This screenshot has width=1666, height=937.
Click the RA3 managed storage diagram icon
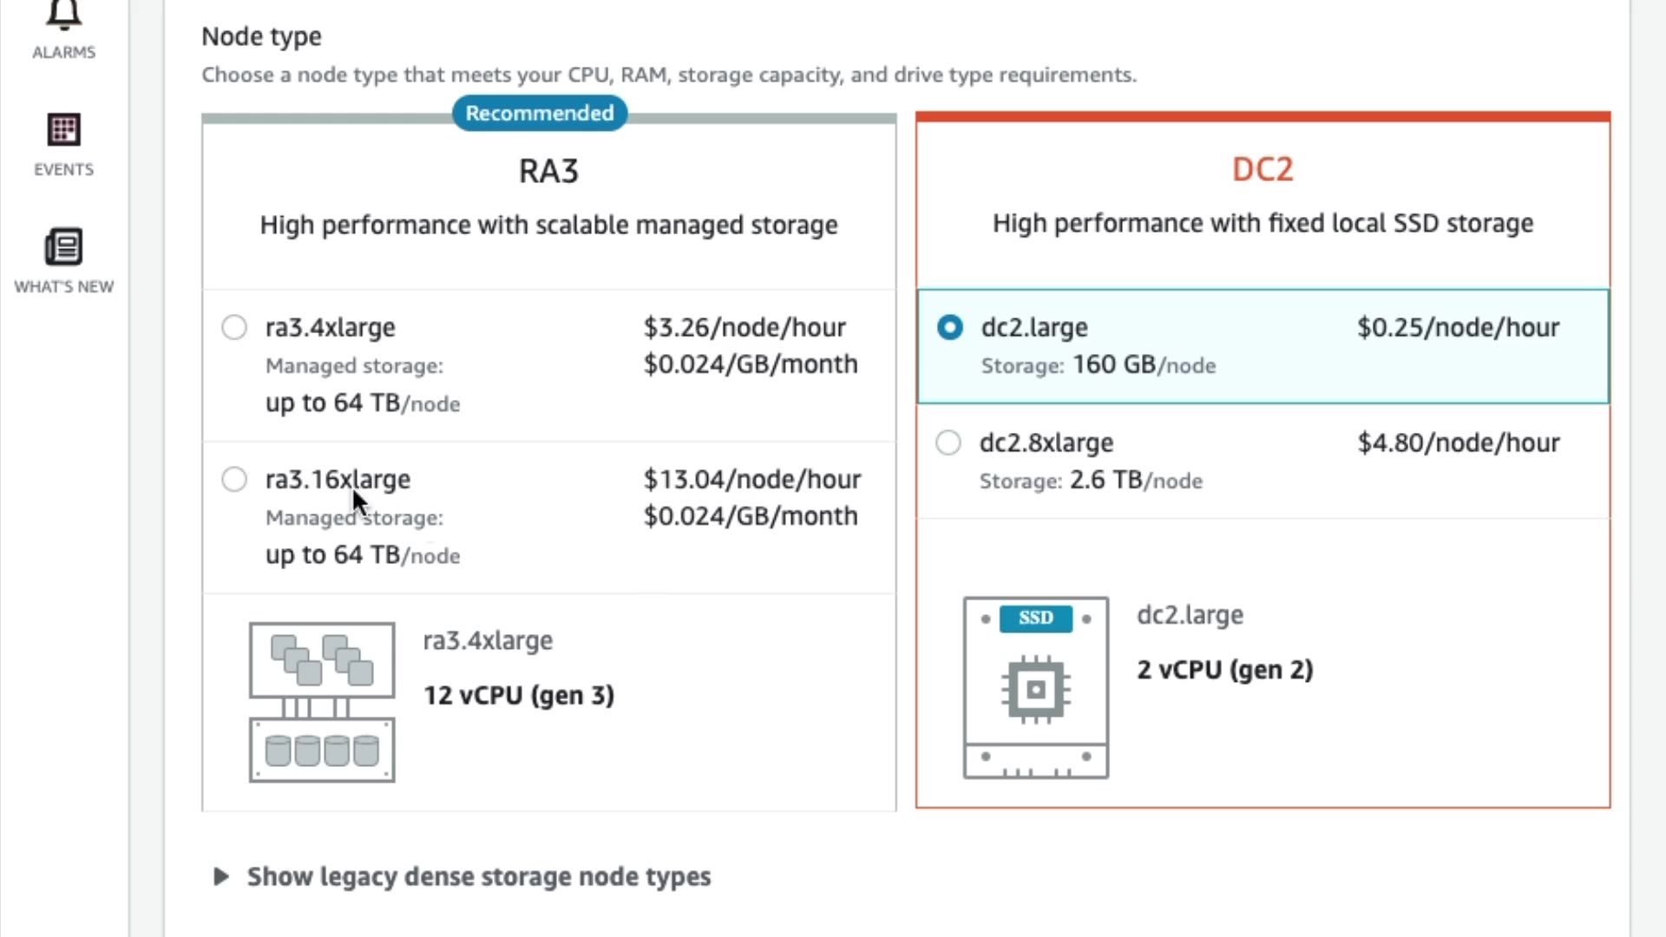(x=322, y=702)
